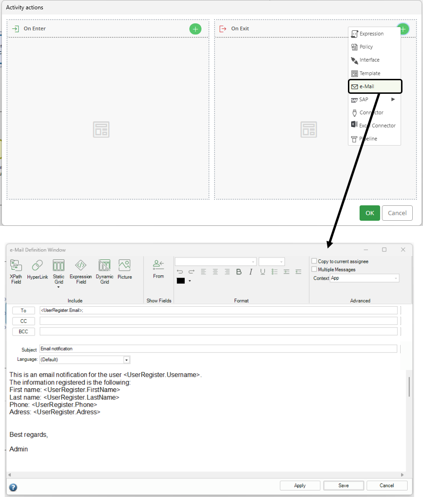Click OK in Activity actions
Screen dimensions: 423x497
coord(370,213)
